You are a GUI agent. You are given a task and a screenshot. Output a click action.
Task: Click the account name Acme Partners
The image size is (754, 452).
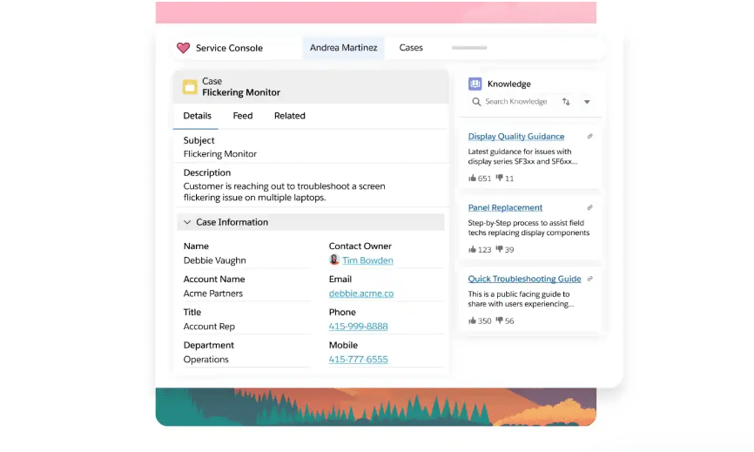[x=212, y=293]
